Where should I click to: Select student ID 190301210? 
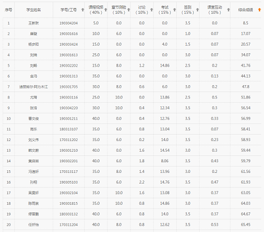point(69,151)
